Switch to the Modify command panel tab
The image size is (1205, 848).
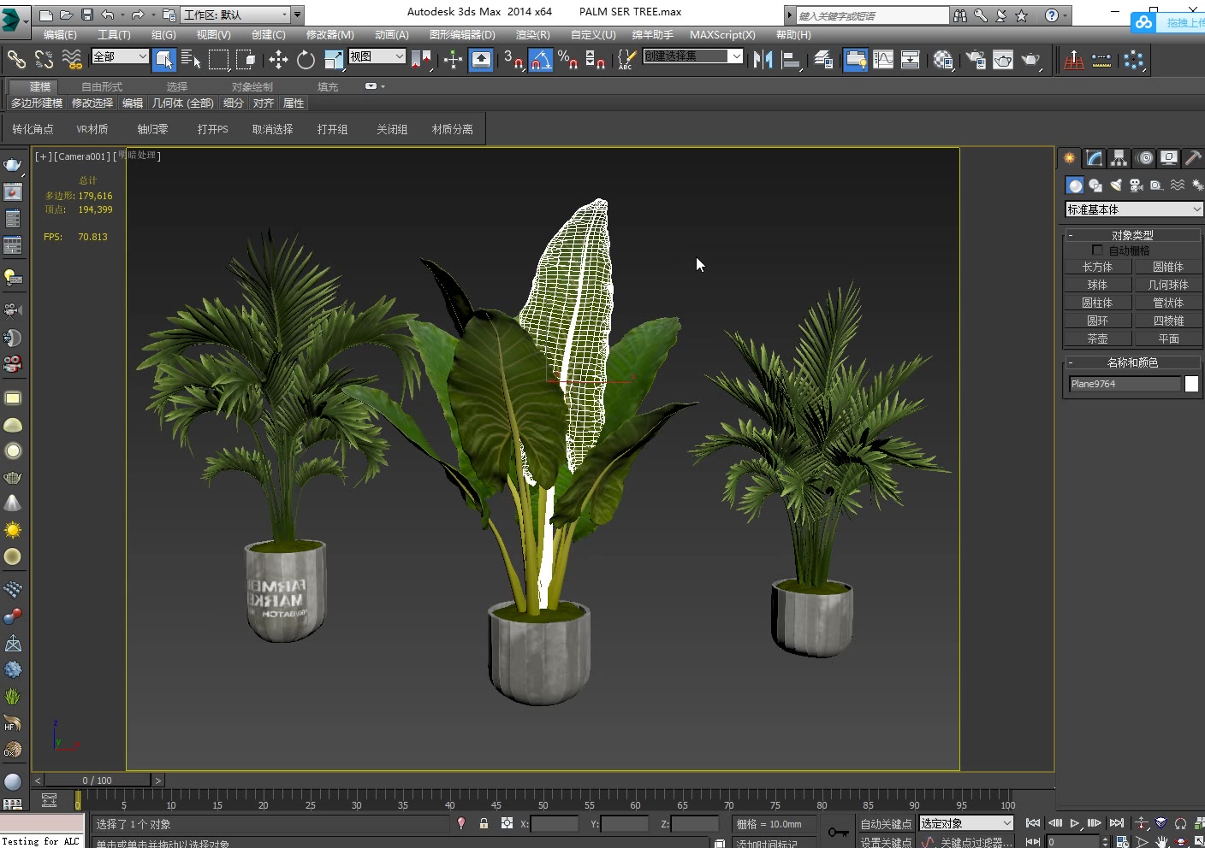click(1095, 158)
